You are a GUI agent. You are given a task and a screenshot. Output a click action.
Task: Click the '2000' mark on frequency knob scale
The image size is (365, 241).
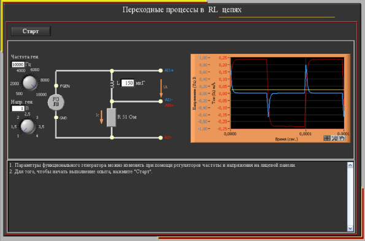point(15,84)
